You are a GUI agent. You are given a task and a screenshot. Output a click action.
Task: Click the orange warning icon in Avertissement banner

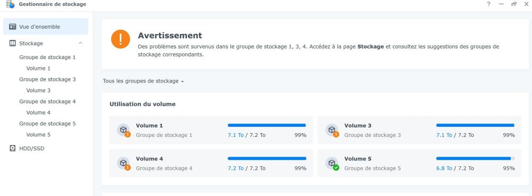(120, 39)
